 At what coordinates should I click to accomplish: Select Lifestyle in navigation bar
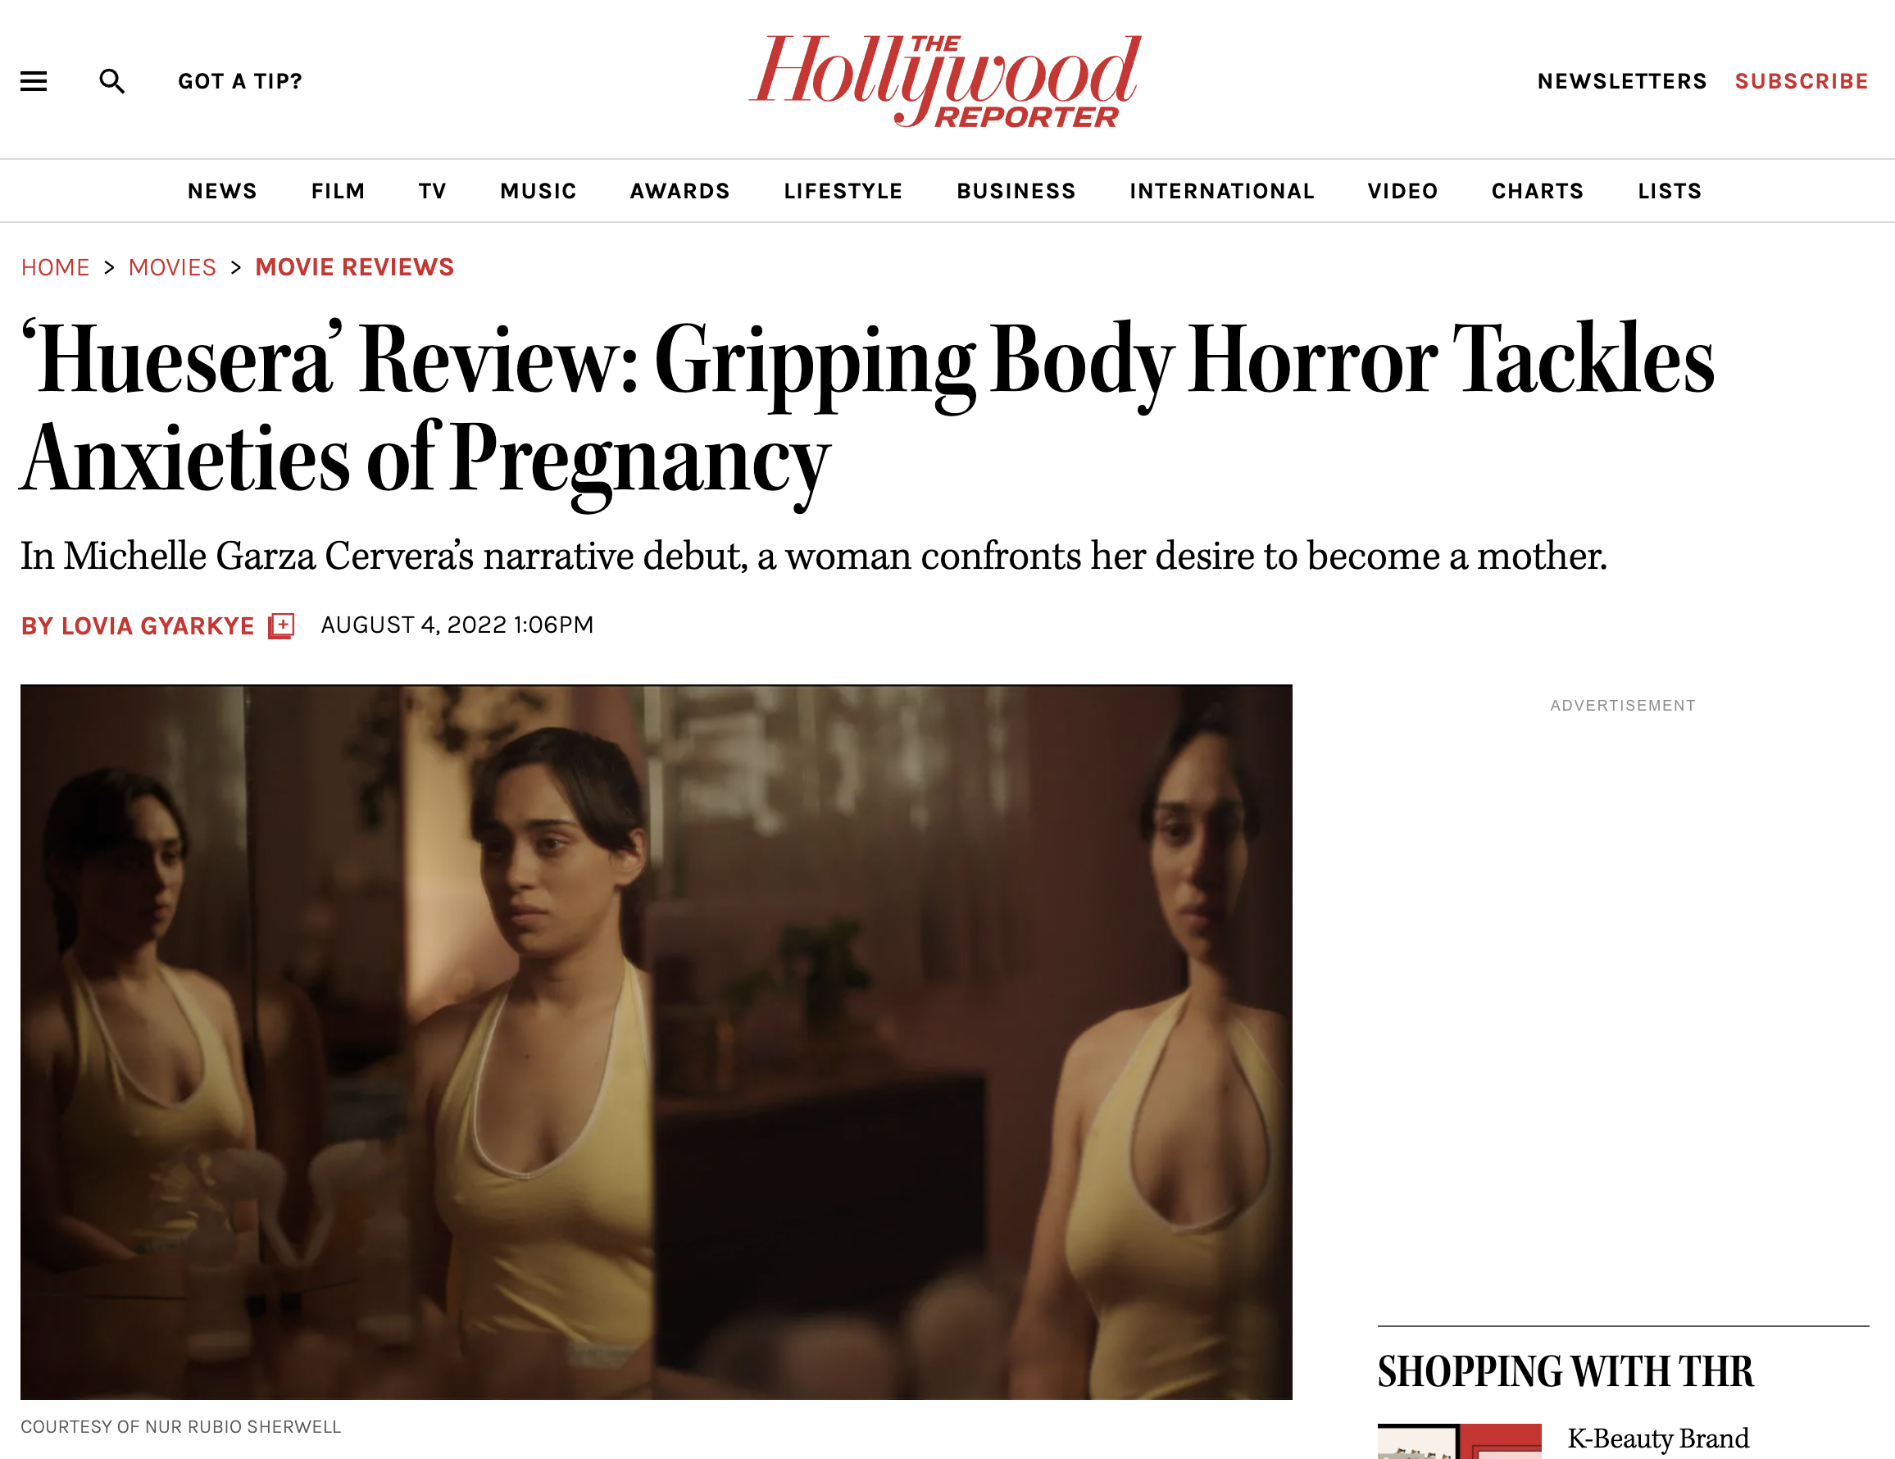coord(843,191)
